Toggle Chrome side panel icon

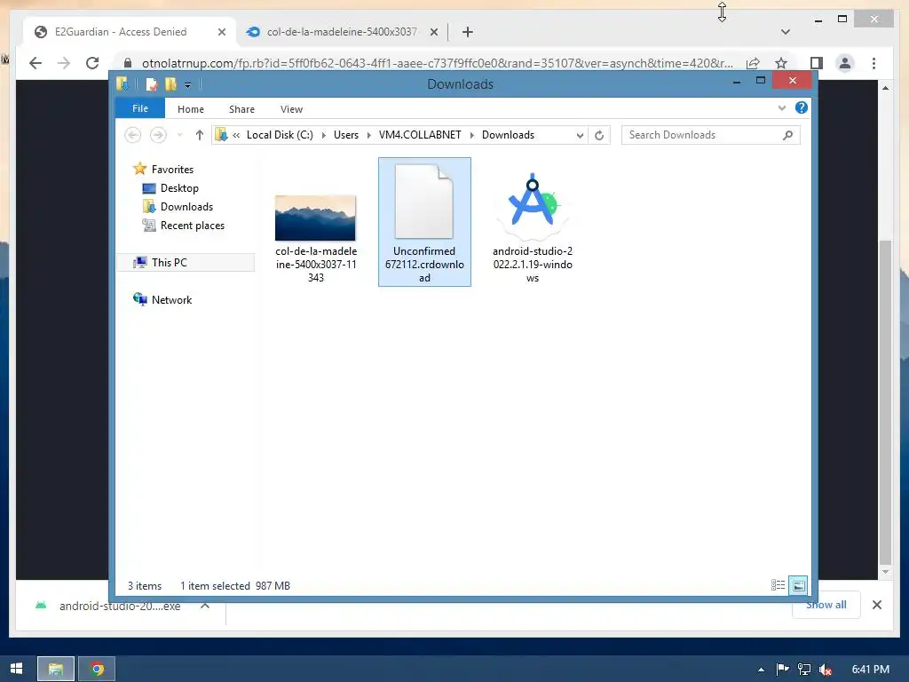click(817, 63)
